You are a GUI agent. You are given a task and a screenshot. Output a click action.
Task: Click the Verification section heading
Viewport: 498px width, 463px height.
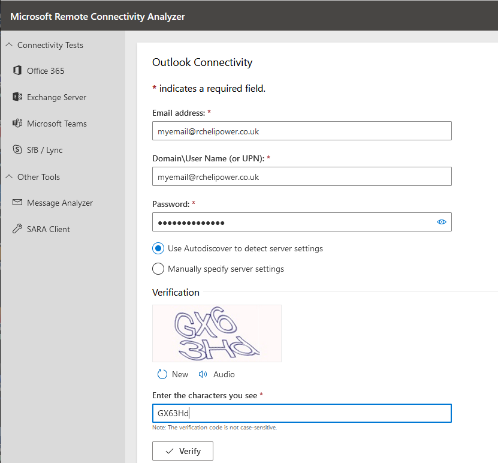click(176, 292)
